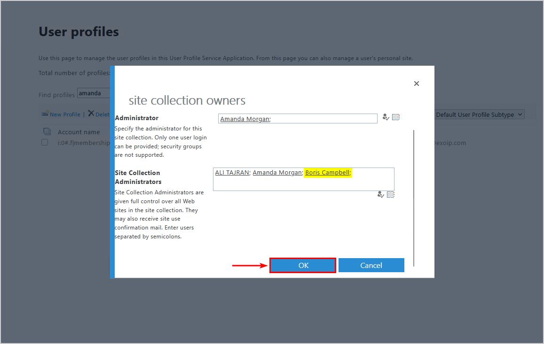Click the OK button

[303, 265]
